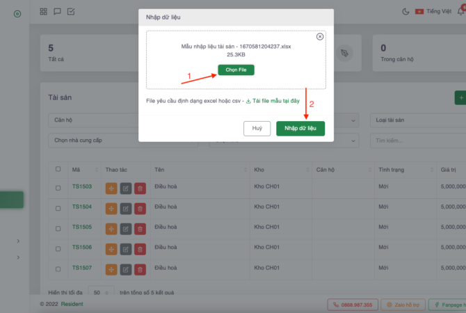Tick the checkbox for row TS1506
The height and width of the screenshot is (313, 466).
58,248
